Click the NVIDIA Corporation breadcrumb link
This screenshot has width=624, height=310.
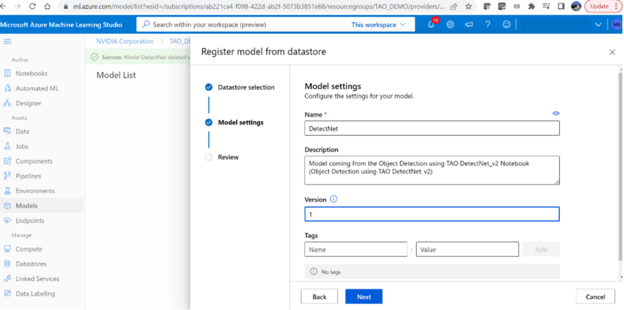[x=125, y=41]
